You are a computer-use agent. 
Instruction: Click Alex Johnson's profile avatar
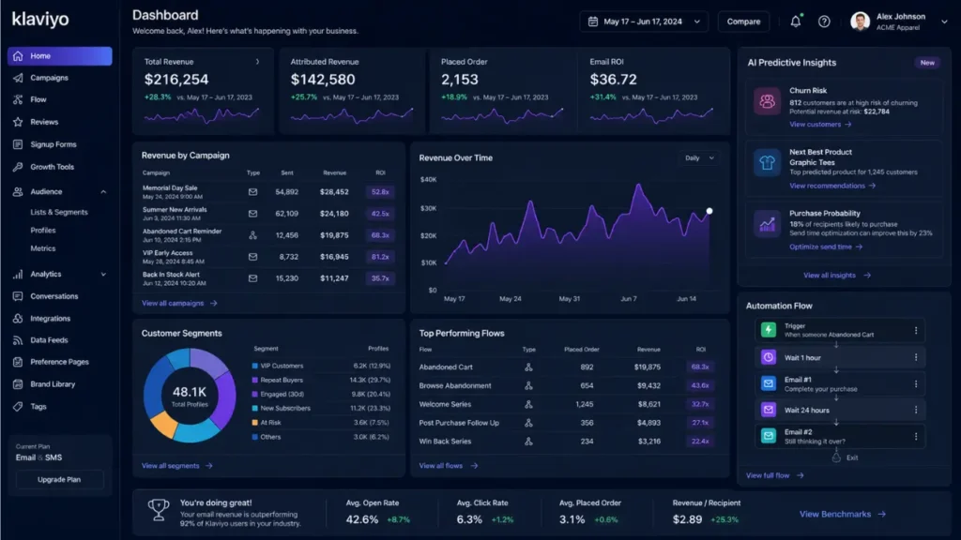point(860,22)
